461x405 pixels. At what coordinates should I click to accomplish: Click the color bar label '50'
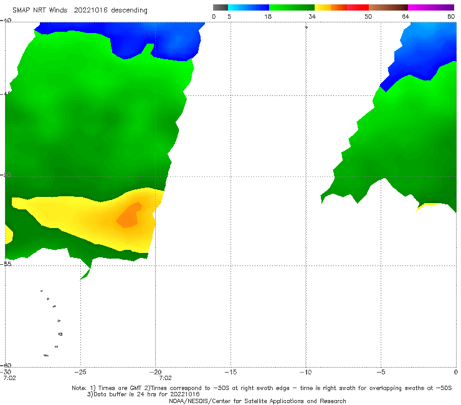point(368,16)
